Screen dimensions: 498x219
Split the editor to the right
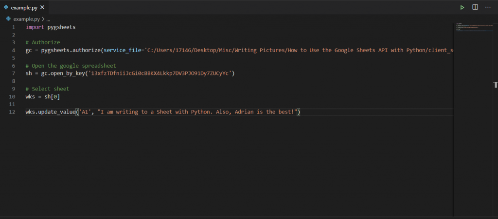[475, 7]
